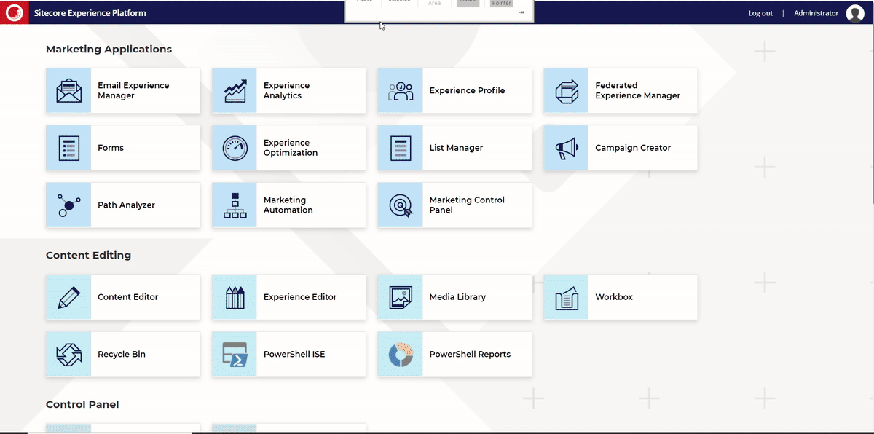The height and width of the screenshot is (434, 874).
Task: Open the List Manager icon
Action: pyautogui.click(x=400, y=148)
